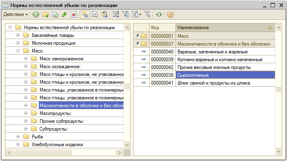Click the move item to another group icon

click(104, 14)
